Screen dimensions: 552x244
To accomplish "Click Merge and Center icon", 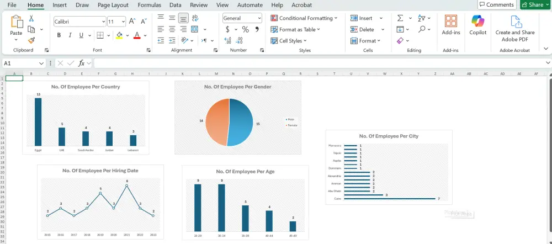I will 195,29.
